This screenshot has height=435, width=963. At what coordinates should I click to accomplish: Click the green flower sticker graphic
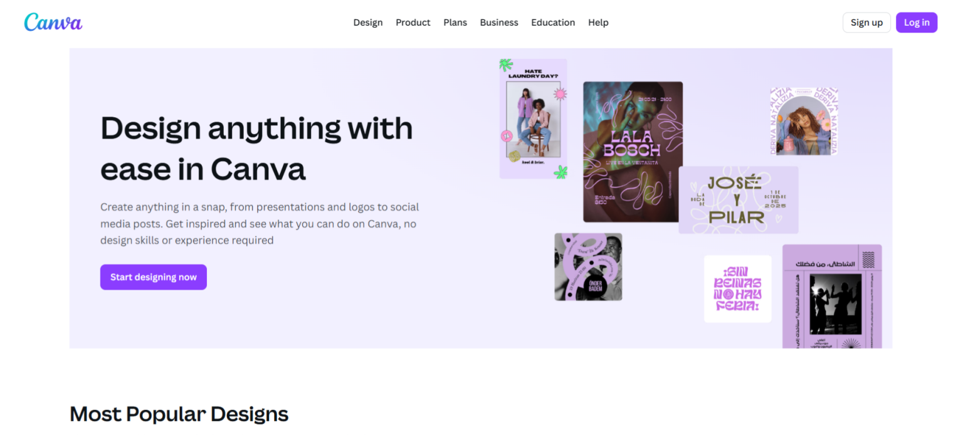coord(503,63)
